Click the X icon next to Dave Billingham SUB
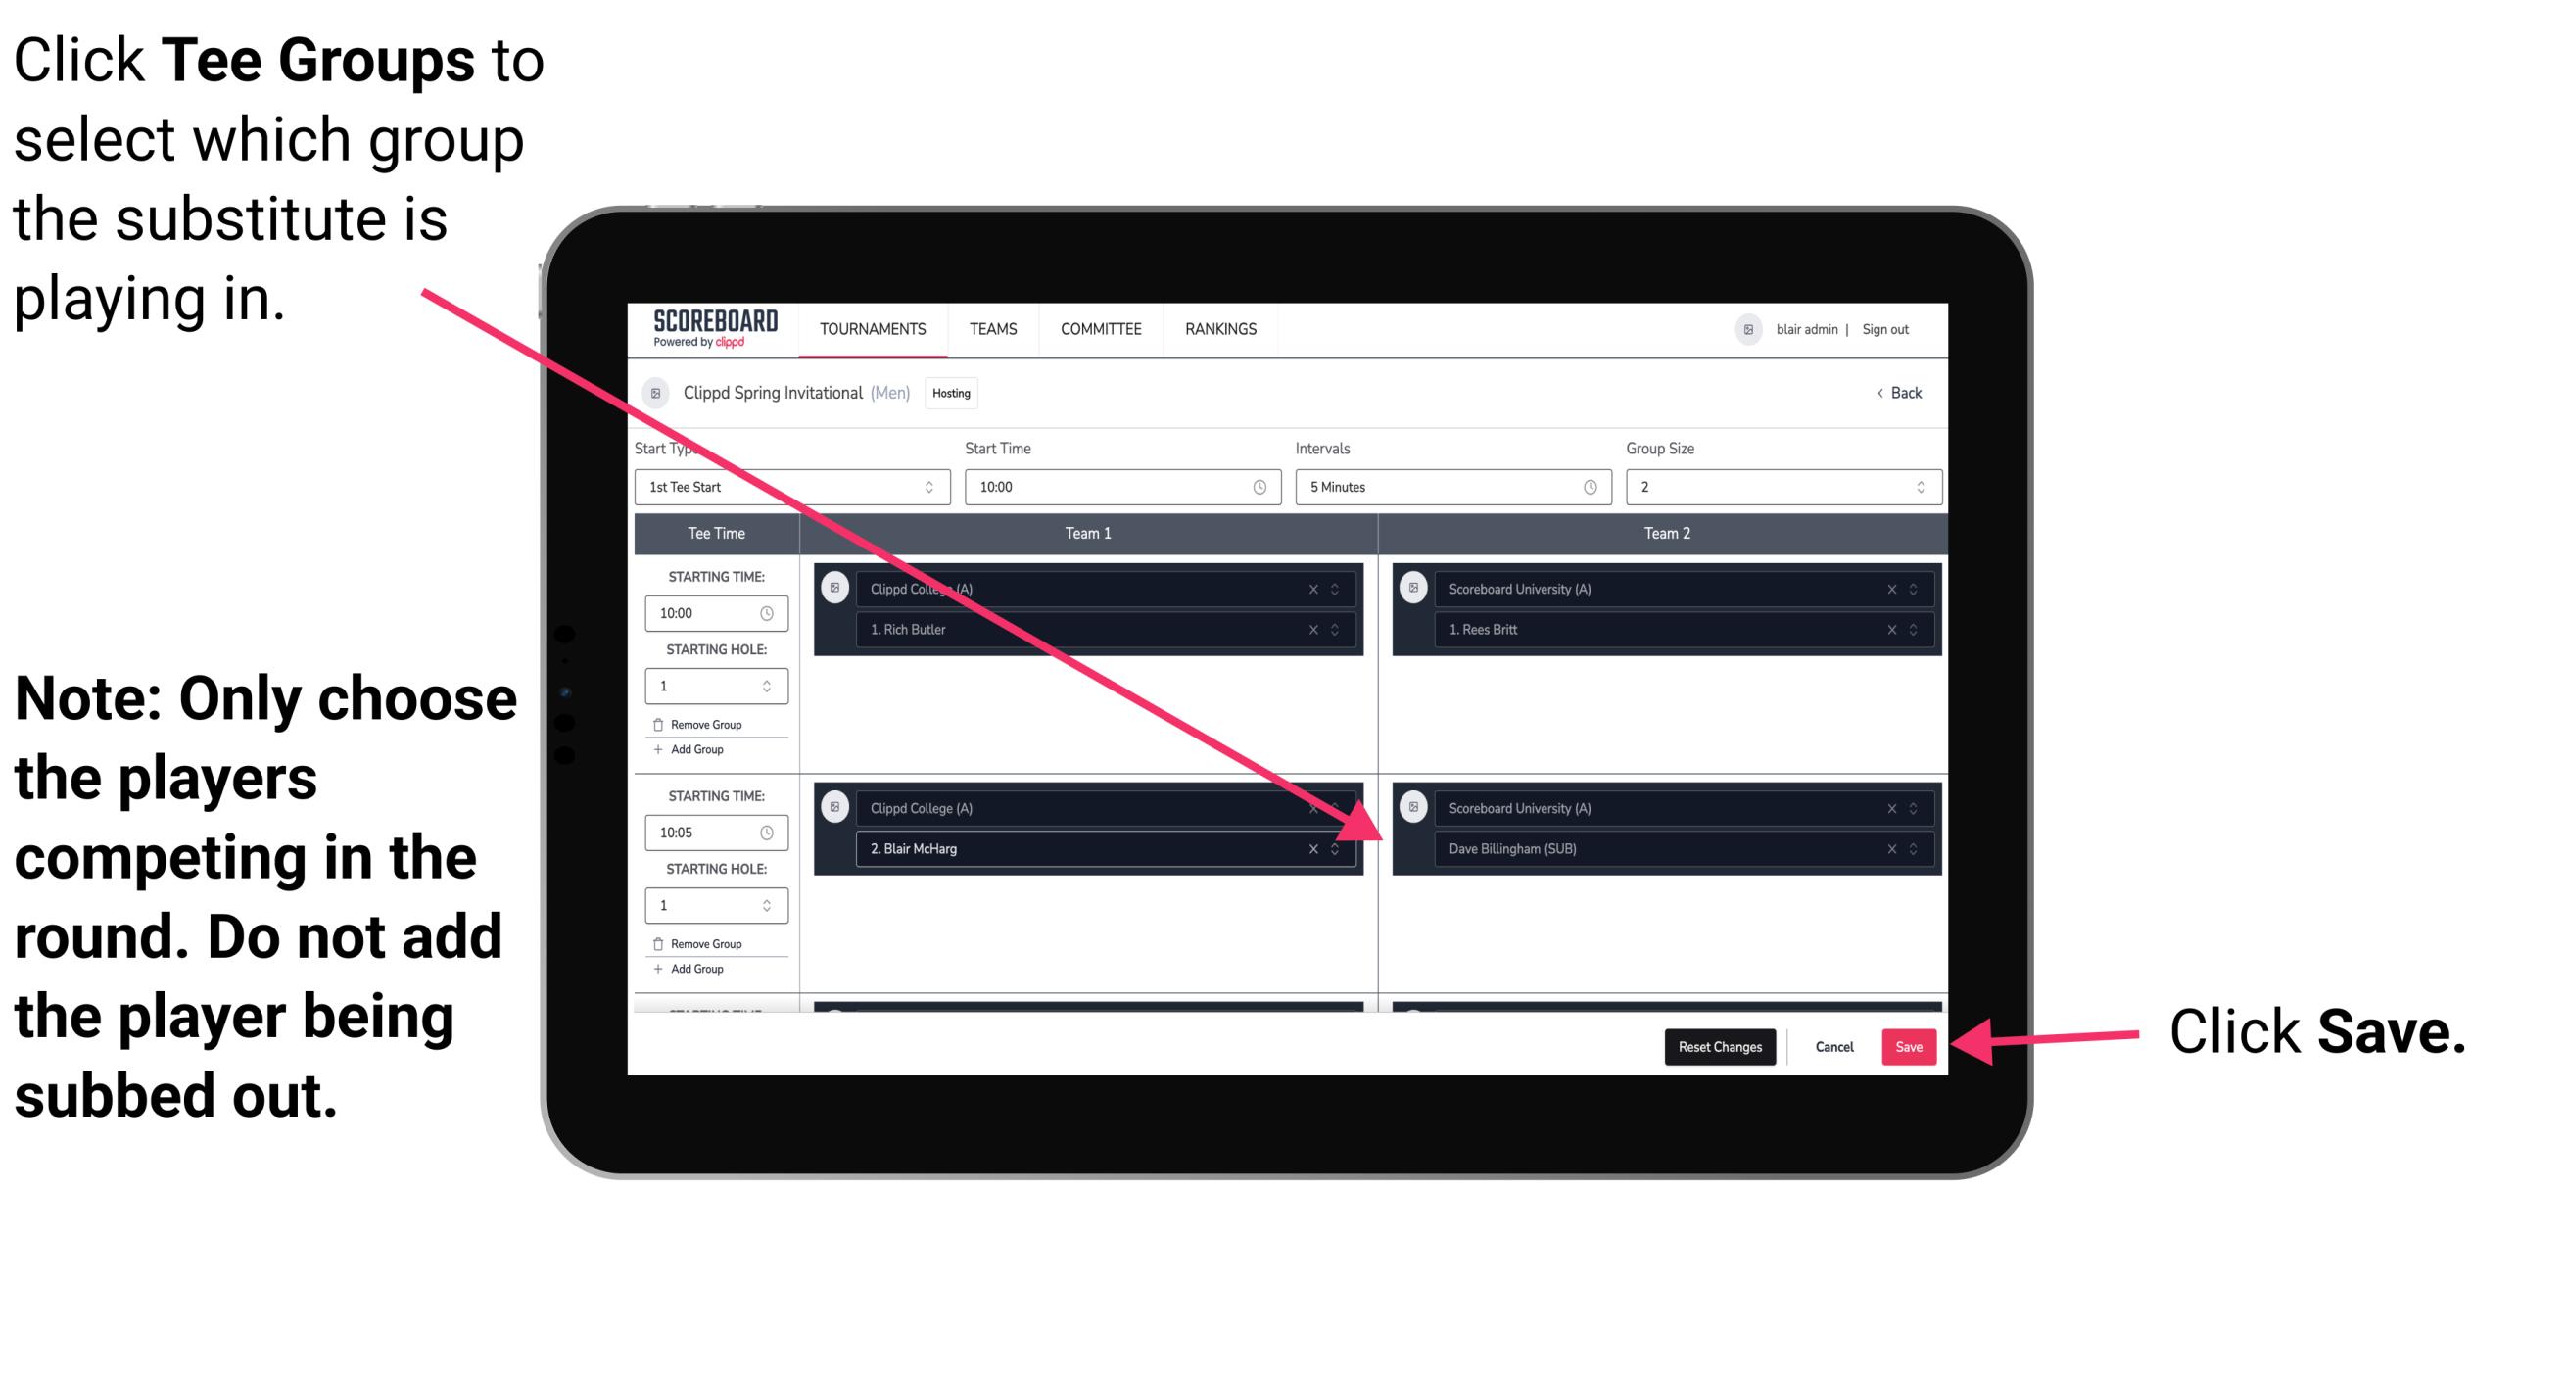 coord(1889,848)
